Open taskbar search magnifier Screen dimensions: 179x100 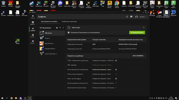7,98
